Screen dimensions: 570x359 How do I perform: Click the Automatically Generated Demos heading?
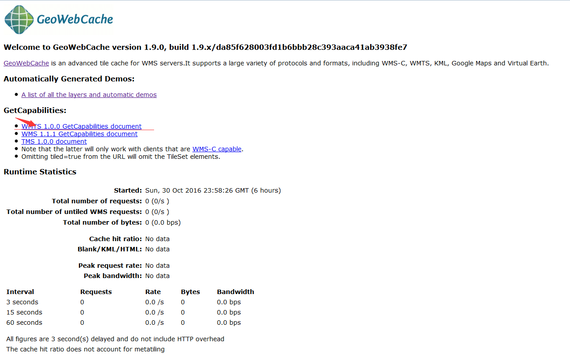69,79
